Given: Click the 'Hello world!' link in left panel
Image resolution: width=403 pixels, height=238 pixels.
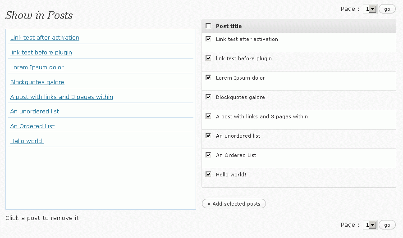Looking at the screenshot, I should [27, 141].
